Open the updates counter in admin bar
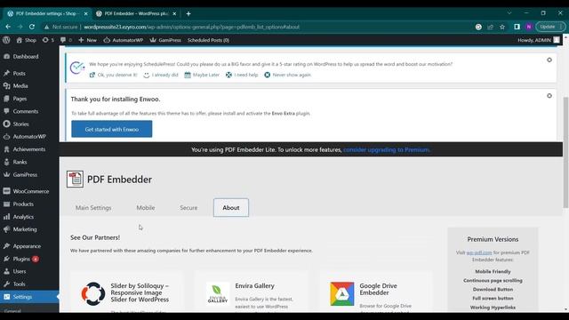This screenshot has height=320, width=569. click(x=48, y=40)
